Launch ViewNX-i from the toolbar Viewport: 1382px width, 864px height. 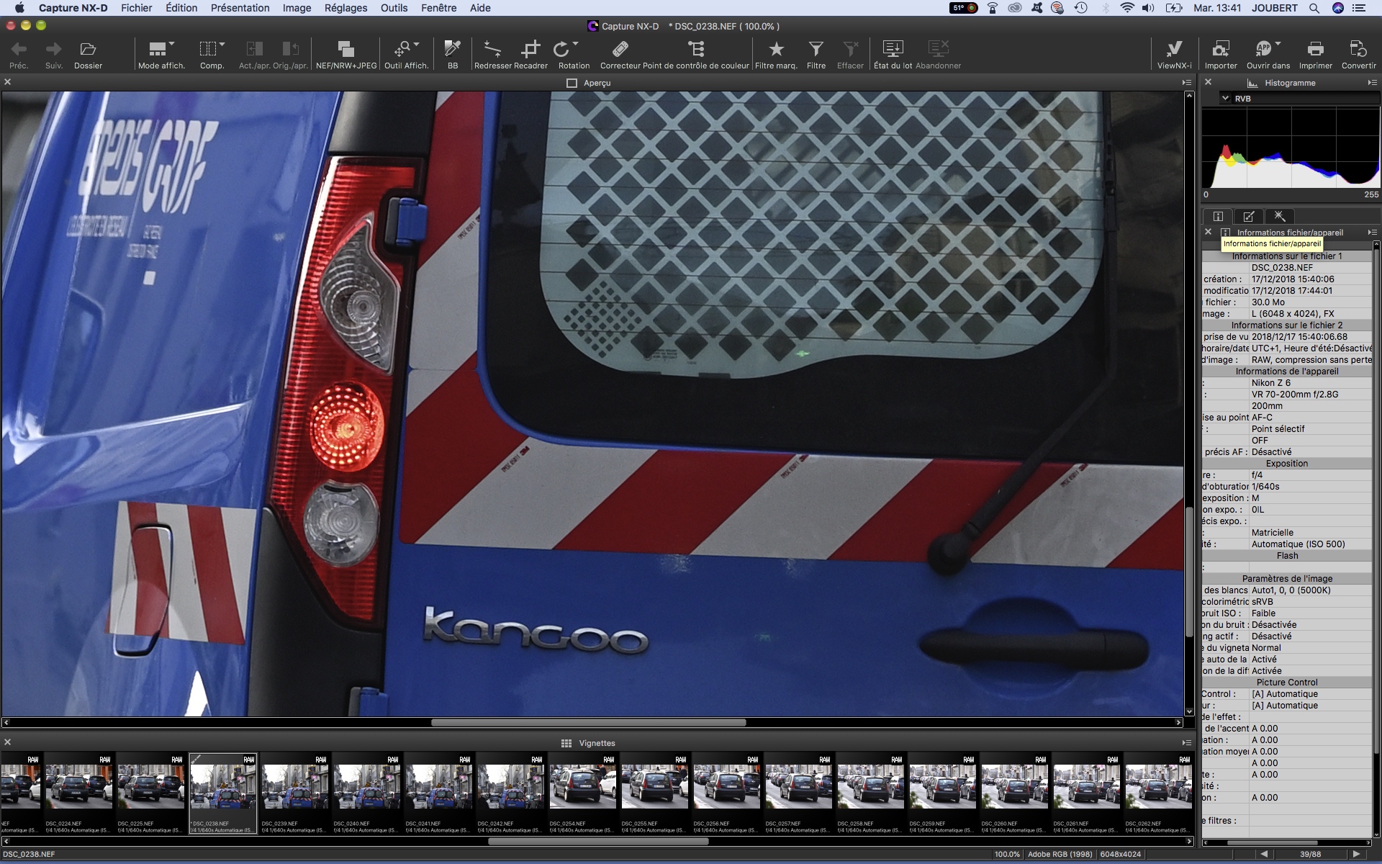pyautogui.click(x=1174, y=55)
